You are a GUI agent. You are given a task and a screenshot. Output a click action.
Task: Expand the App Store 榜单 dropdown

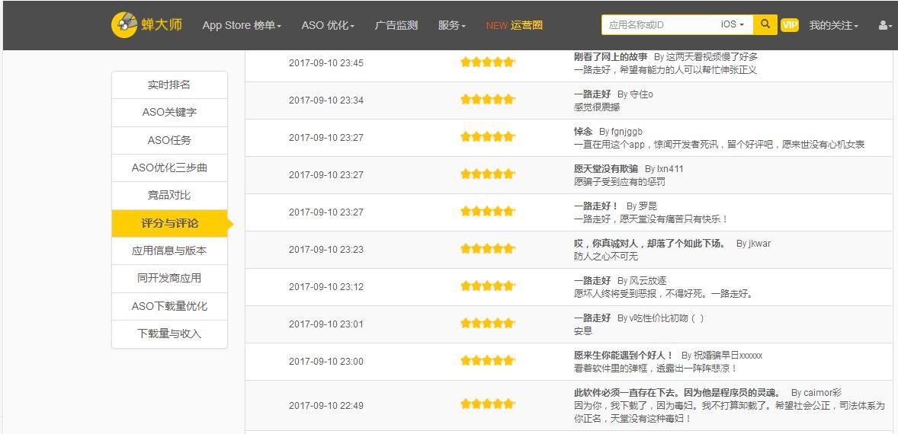(x=242, y=25)
